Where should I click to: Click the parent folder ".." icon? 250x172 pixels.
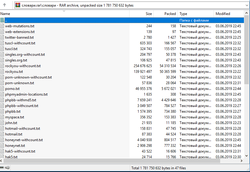tap(2, 20)
